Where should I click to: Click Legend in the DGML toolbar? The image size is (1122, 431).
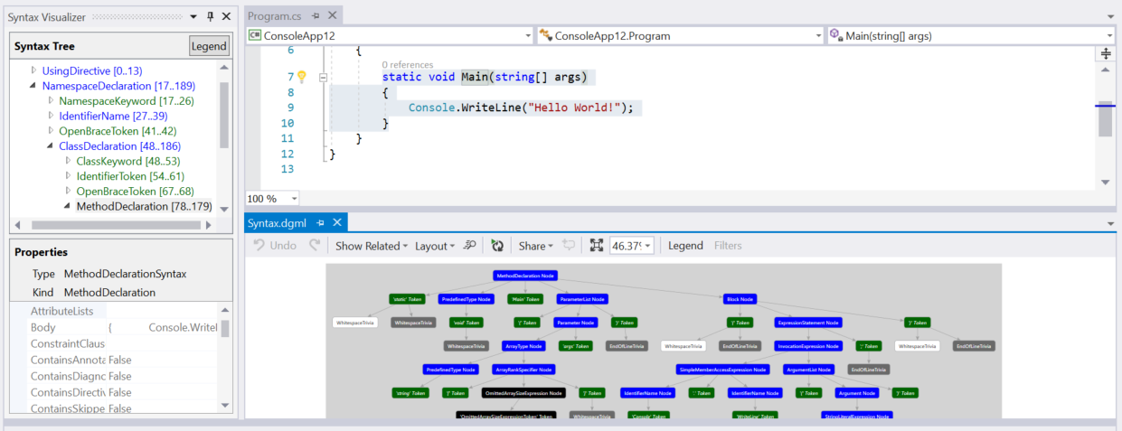[684, 246]
